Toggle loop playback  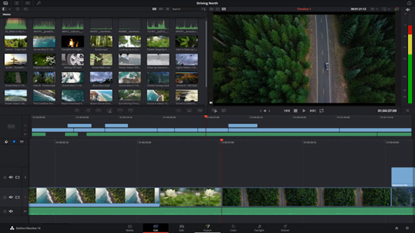point(321,110)
